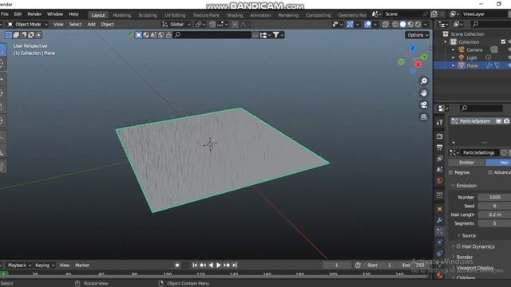Switch to orthographic view grid gizmo
The image size is (511, 287).
tap(423, 117)
